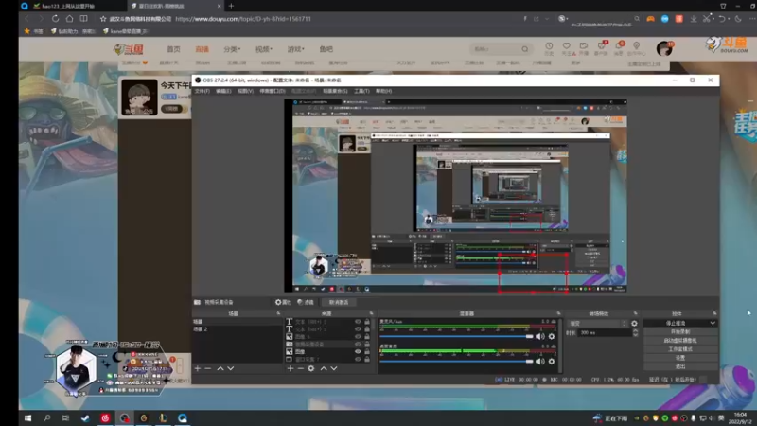Screen dimensions: 757x426
Task: Expand the stop streaming button dropdown arrow
Action: [x=713, y=323]
